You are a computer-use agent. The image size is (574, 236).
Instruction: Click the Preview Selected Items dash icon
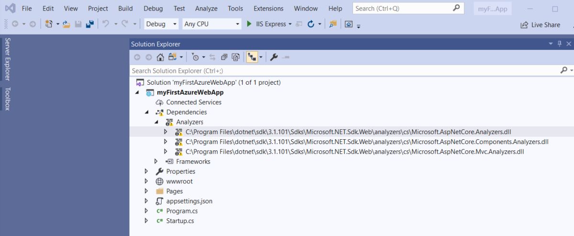286,57
